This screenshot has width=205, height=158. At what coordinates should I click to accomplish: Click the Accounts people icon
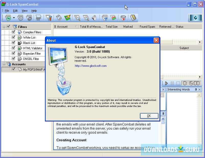[x=9, y=64]
